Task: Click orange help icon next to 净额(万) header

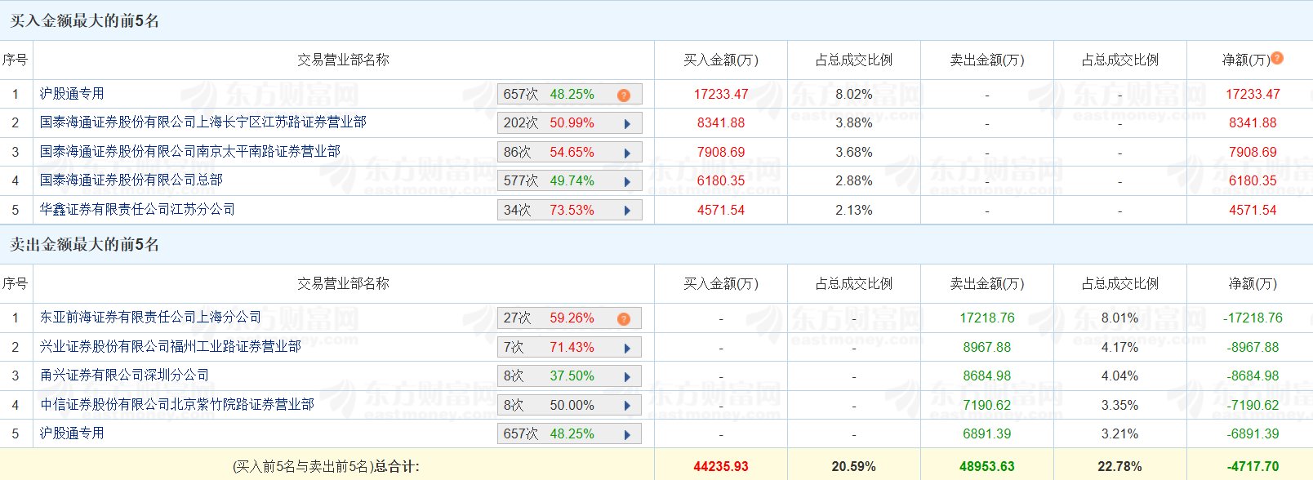Action: point(1277,58)
